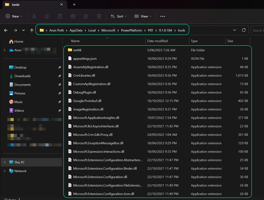Click the Delete trash icon
This screenshot has width=264, height=200.
[99, 16]
